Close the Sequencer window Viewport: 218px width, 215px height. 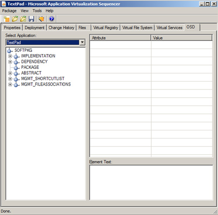pos(214,4)
